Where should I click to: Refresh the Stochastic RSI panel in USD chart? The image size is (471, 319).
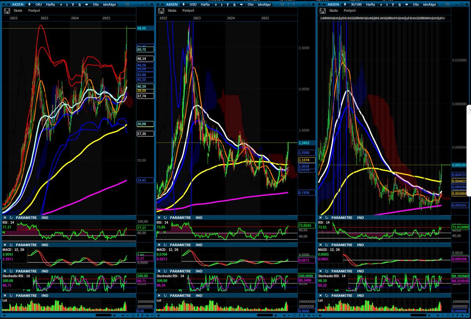click(165, 270)
